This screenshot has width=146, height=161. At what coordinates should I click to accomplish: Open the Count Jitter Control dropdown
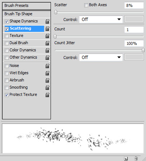(101, 57)
